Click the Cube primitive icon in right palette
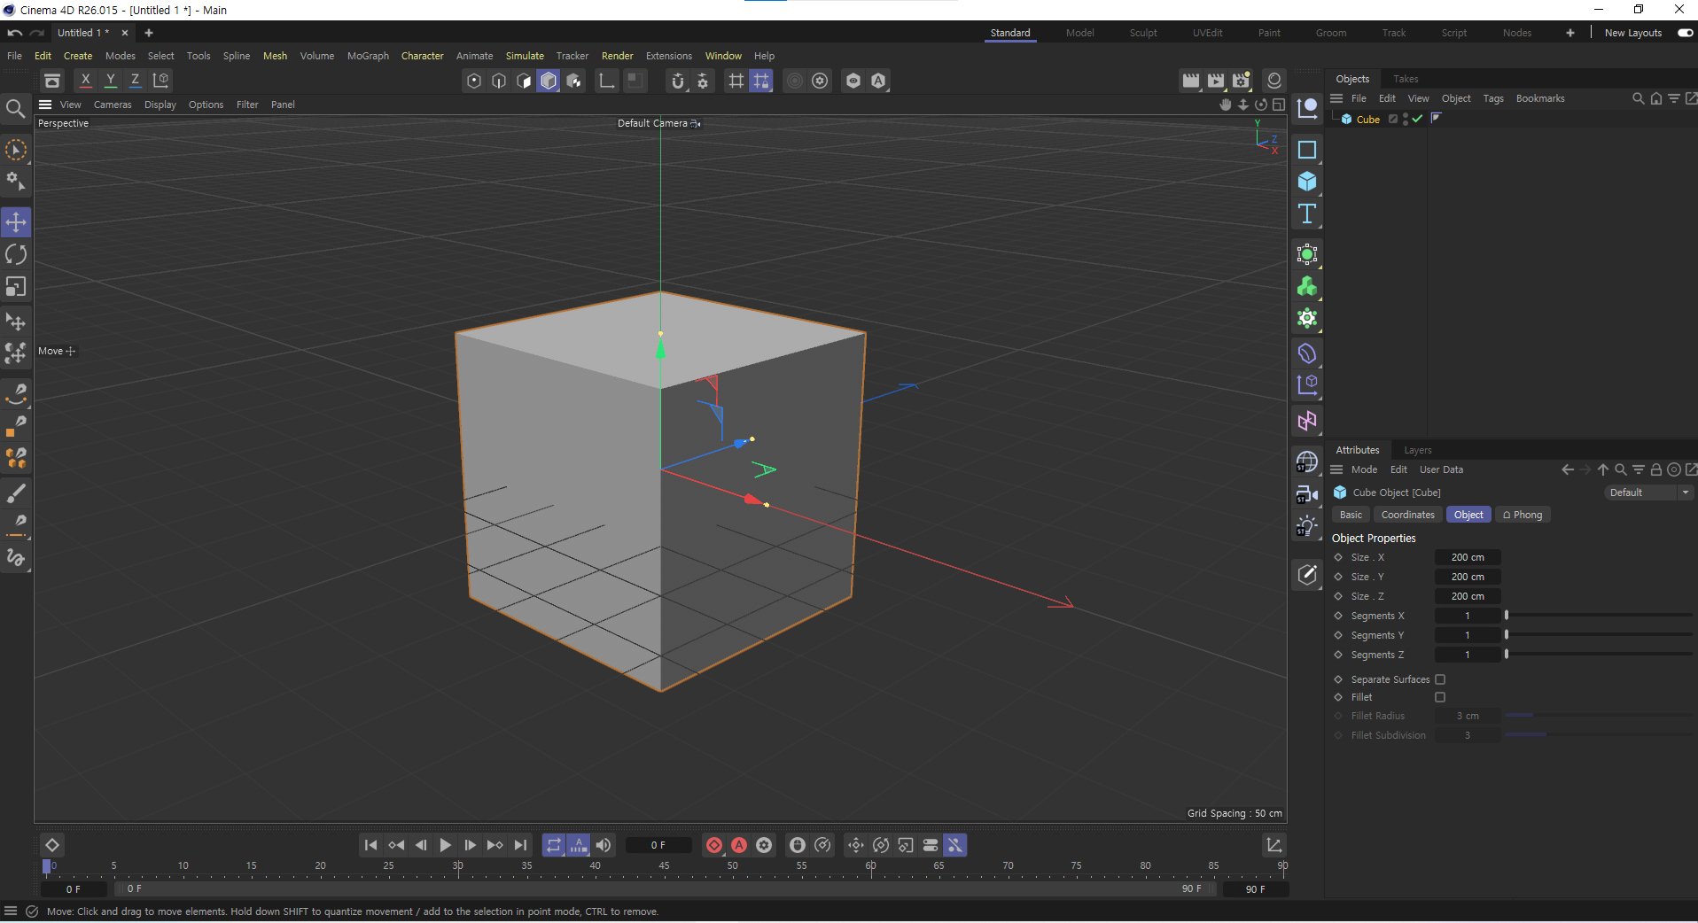The height and width of the screenshot is (923, 1698). click(x=1307, y=182)
